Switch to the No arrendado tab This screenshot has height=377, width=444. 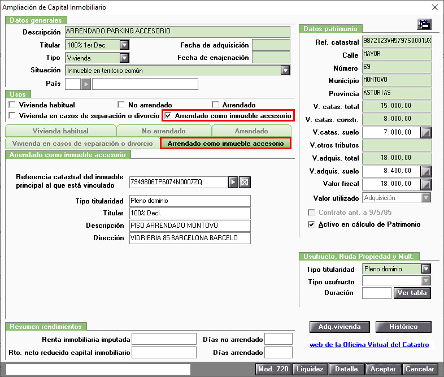(164, 131)
